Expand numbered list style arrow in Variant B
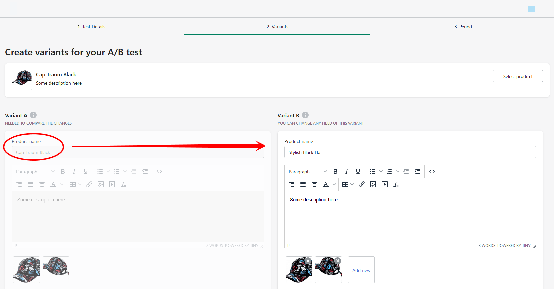The image size is (554, 289). click(398, 171)
